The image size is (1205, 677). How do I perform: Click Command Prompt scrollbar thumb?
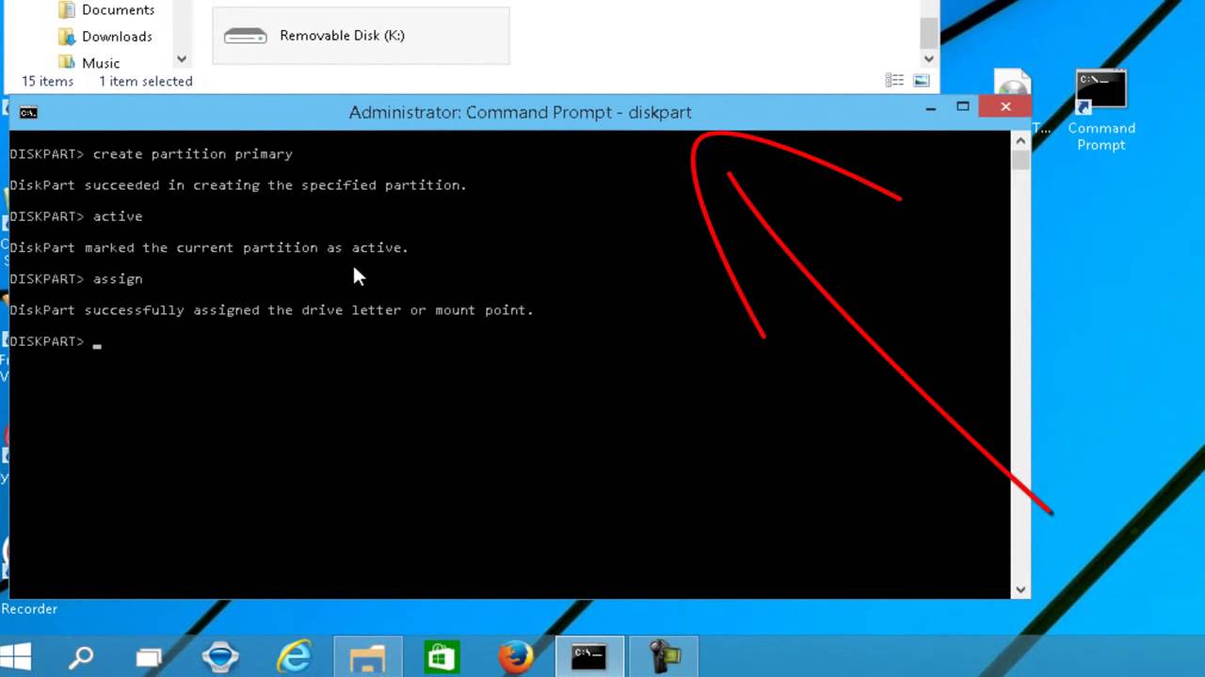1020,160
